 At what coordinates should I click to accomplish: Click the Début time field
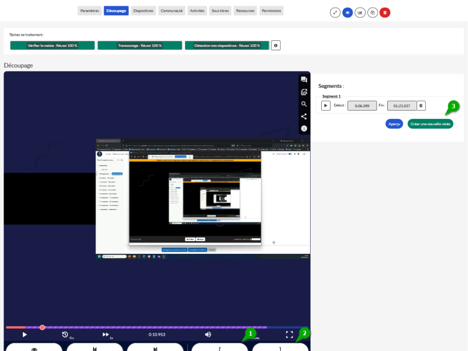click(362, 106)
